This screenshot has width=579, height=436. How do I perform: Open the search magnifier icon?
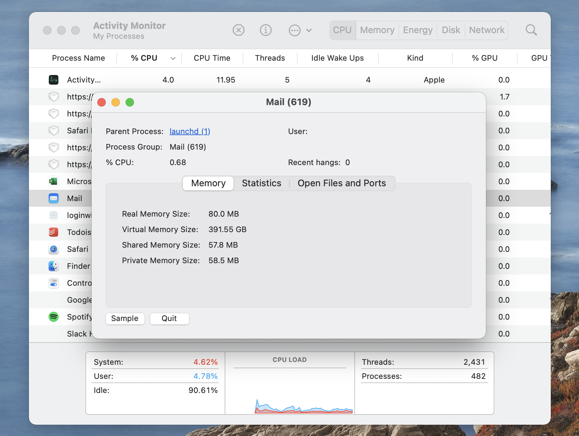531,30
